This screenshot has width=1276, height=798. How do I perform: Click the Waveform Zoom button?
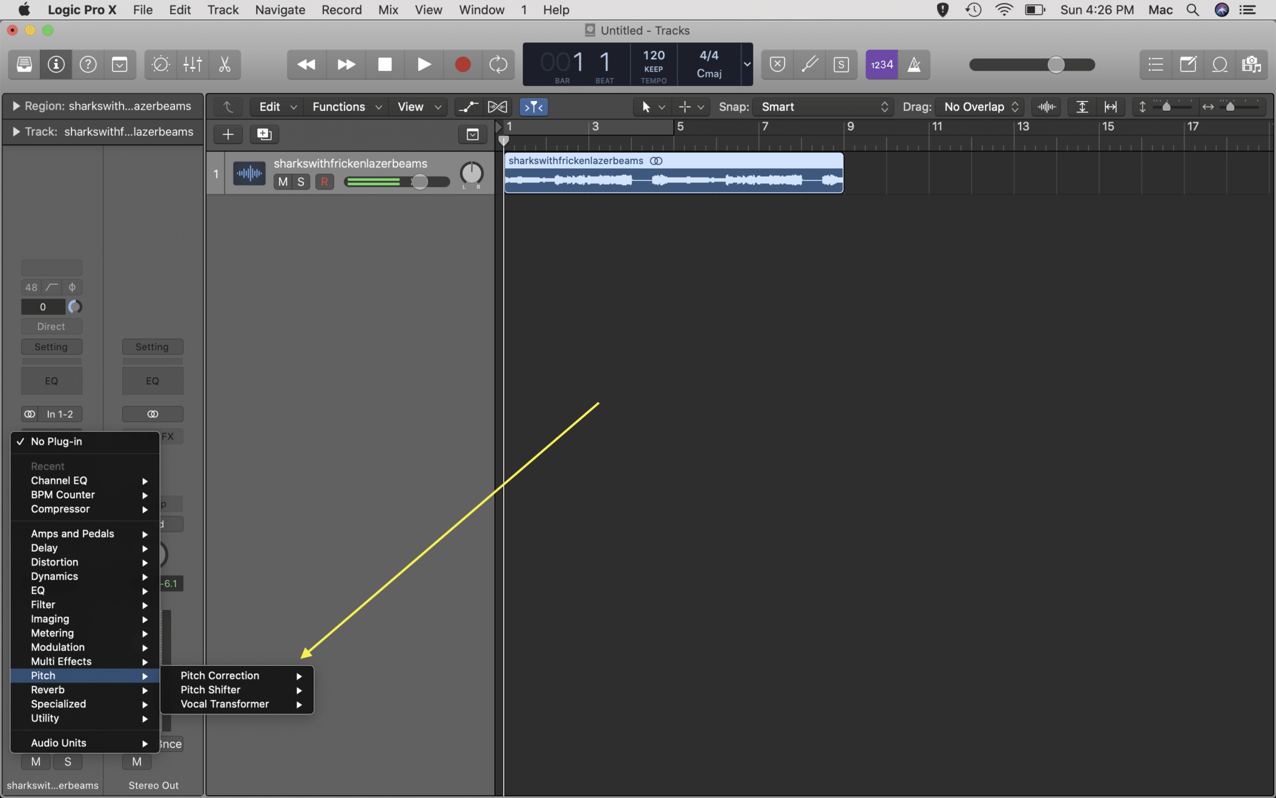pos(1047,107)
